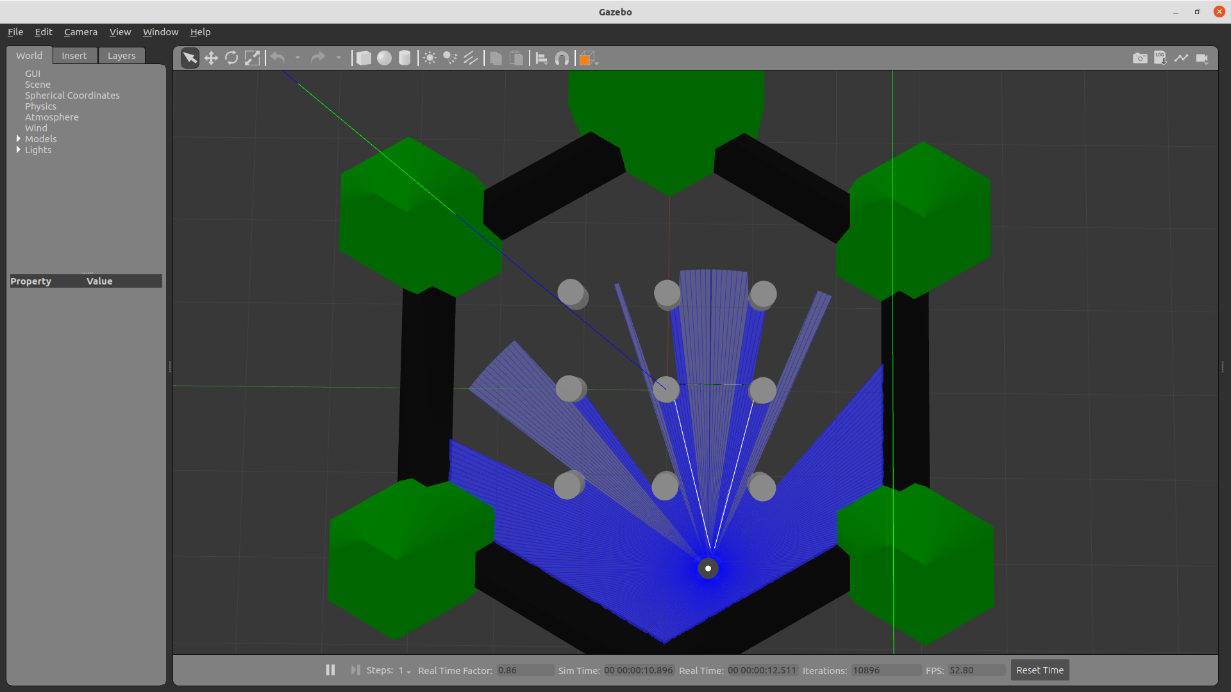This screenshot has height=692, width=1231.
Task: Select the Translate mode tool
Action: pos(212,58)
